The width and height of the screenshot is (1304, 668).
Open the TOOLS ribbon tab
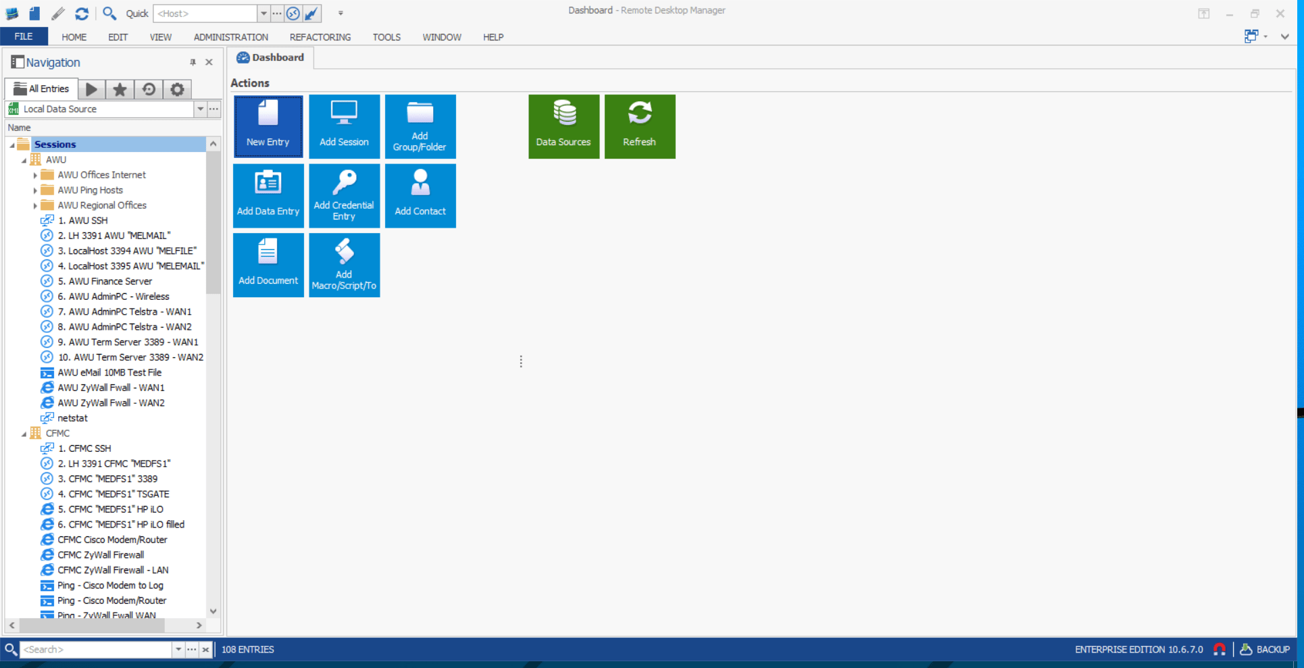pos(386,37)
